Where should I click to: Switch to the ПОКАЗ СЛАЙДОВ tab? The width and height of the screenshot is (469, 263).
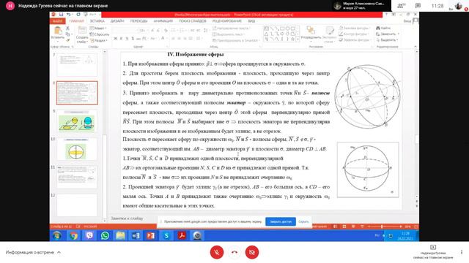click(193, 21)
